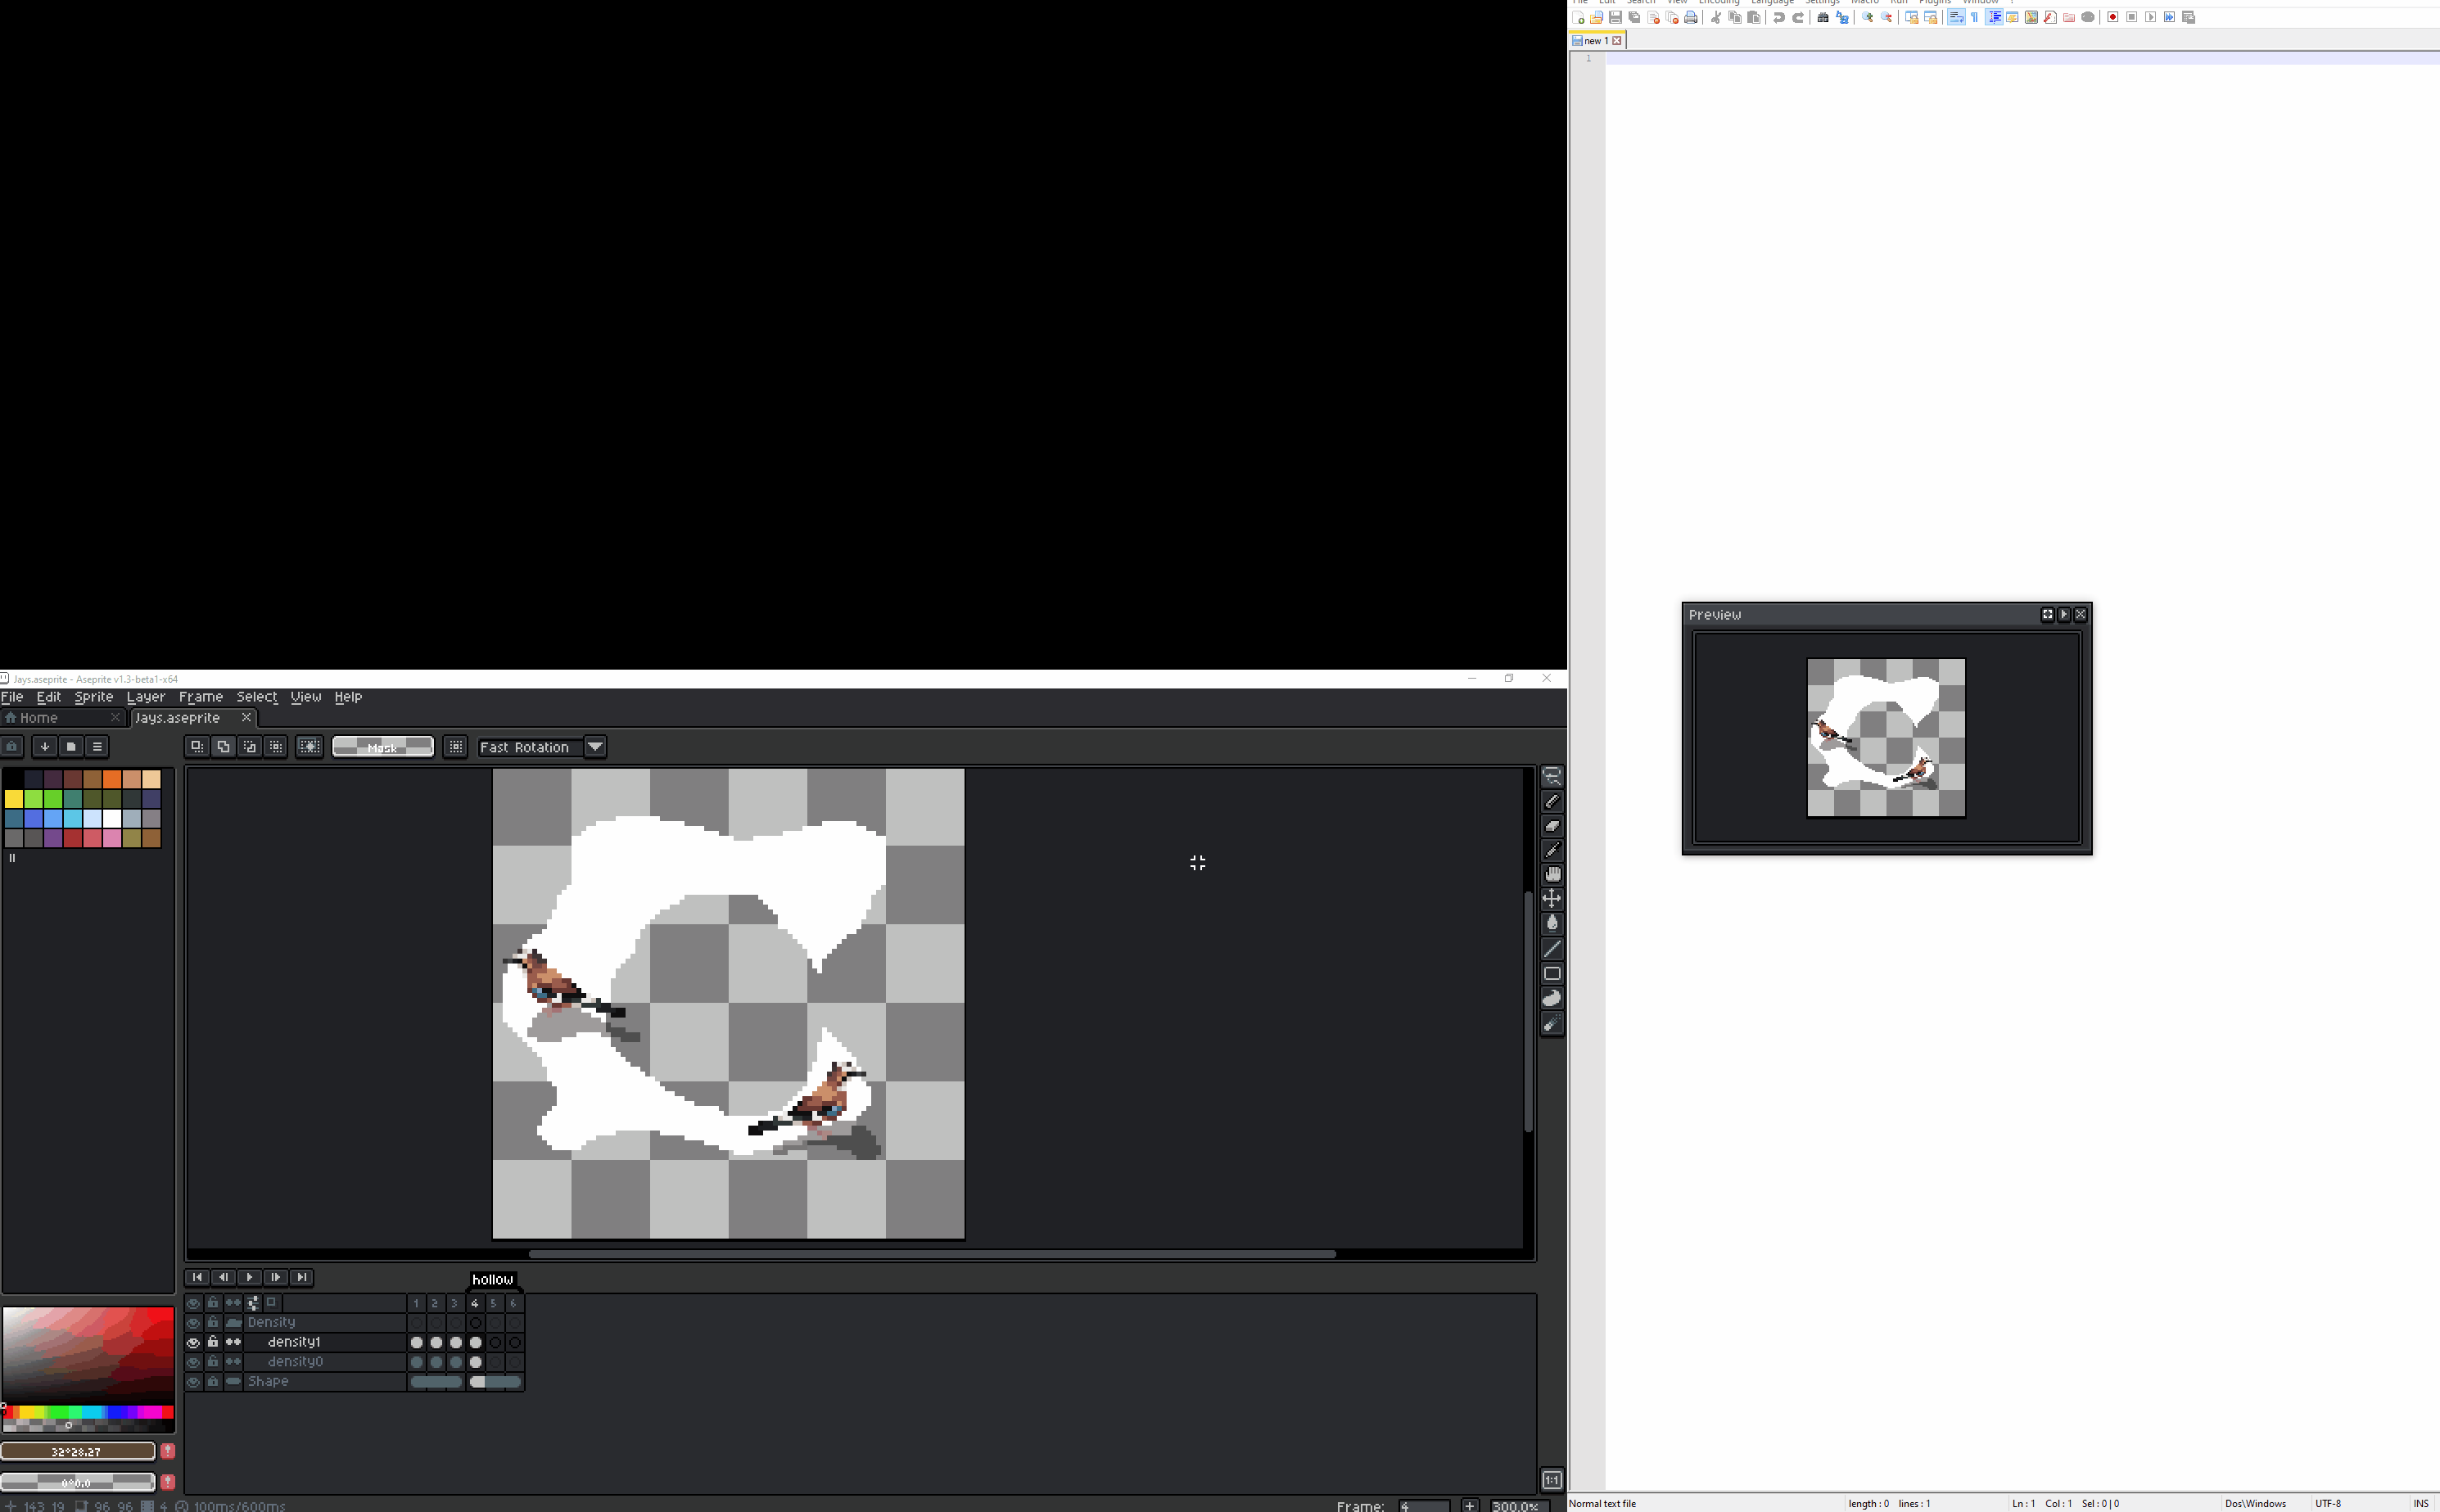This screenshot has height=1512, width=2440.
Task: Click the Sprite menu item
Action: coord(94,695)
